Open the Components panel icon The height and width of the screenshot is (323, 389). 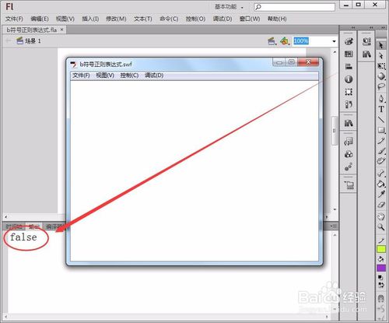coord(349,154)
